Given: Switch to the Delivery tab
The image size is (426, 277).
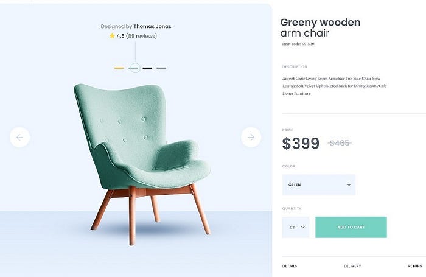Looking at the screenshot, I should coord(352,266).
